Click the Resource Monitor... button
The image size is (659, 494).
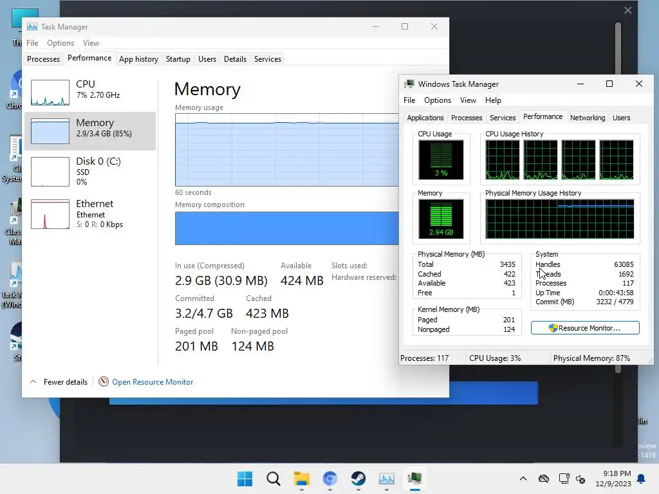(x=585, y=328)
